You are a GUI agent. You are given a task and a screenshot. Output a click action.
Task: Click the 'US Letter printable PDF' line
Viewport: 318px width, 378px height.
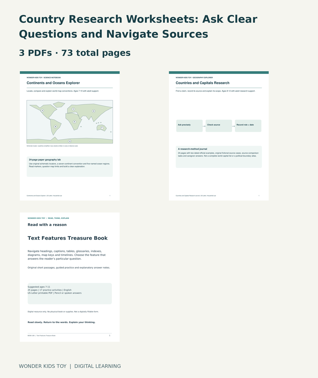[54, 293]
